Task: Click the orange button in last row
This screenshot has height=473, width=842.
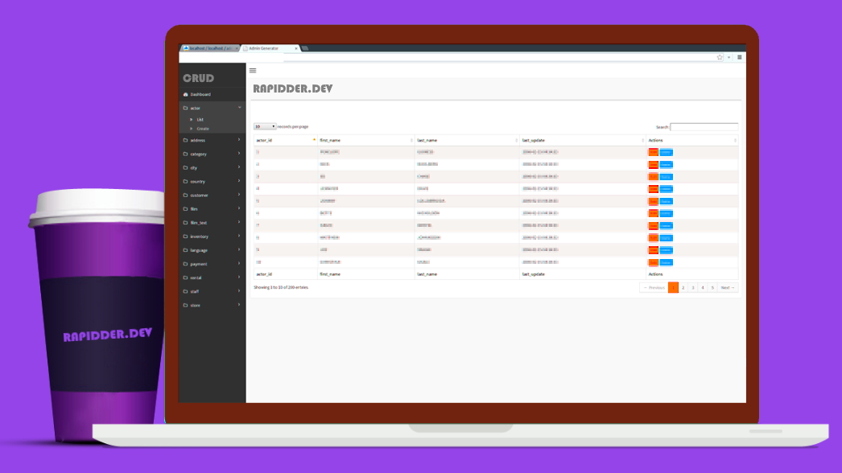Action: [x=653, y=262]
